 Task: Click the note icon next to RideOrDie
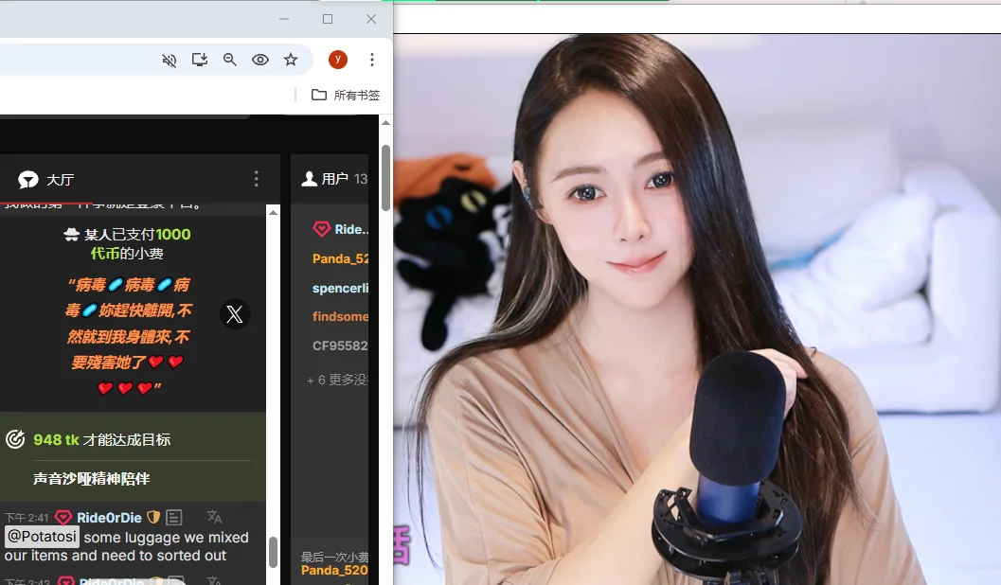(x=173, y=518)
